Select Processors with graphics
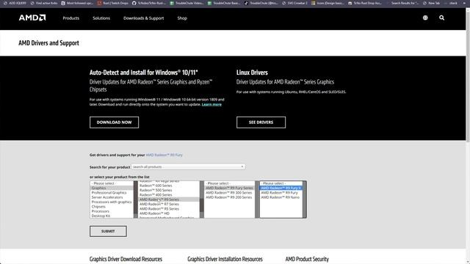Screen dimensions: 470x264 coord(112,202)
